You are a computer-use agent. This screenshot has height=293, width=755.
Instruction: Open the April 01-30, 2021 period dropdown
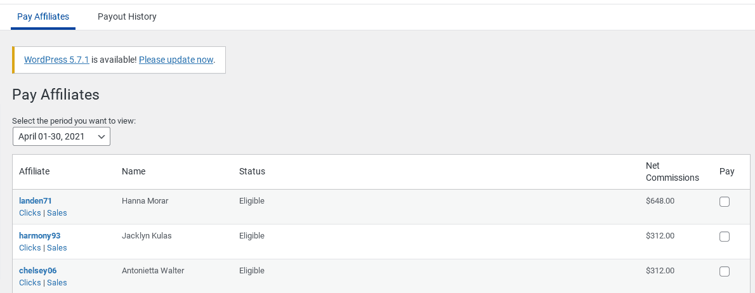pos(62,136)
